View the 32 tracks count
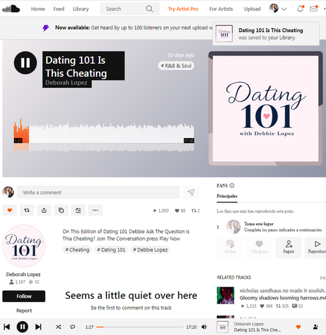The width and height of the screenshot is (326, 335). click(34, 282)
